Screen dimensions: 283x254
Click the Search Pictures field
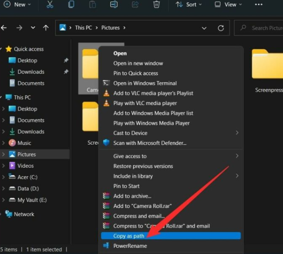(259, 28)
